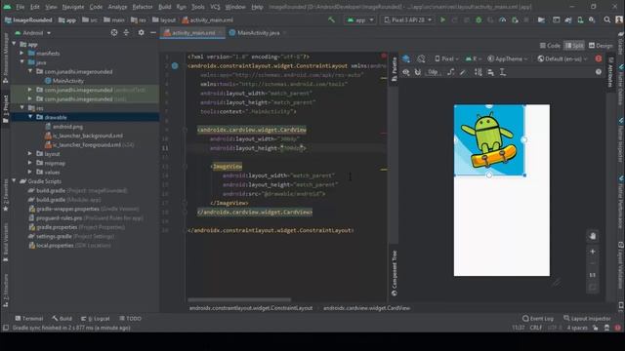Open the Refactor menu
The width and height of the screenshot is (625, 351).
[x=143, y=7]
